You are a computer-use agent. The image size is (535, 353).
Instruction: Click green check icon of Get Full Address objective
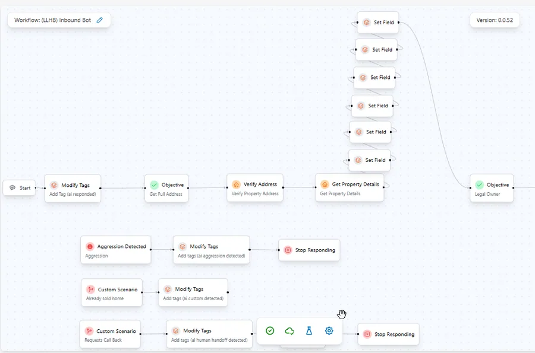[154, 185]
